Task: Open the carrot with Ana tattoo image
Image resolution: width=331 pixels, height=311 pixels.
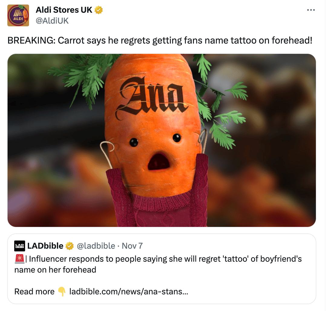Action: [162, 140]
